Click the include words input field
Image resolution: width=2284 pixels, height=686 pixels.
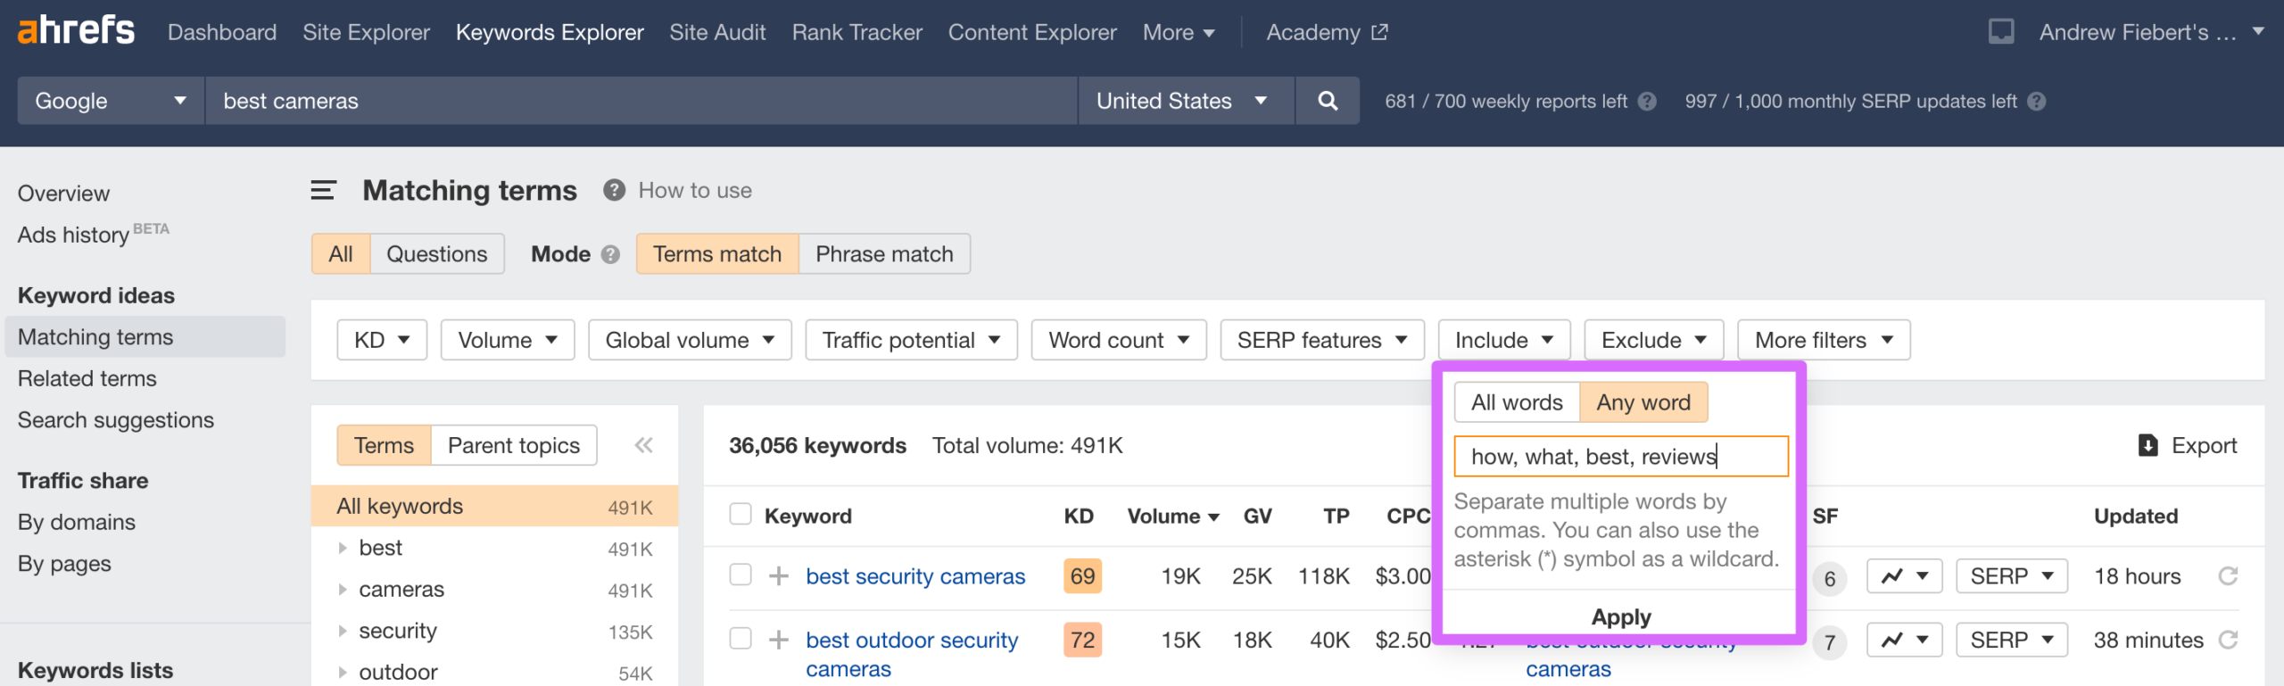coord(1621,457)
